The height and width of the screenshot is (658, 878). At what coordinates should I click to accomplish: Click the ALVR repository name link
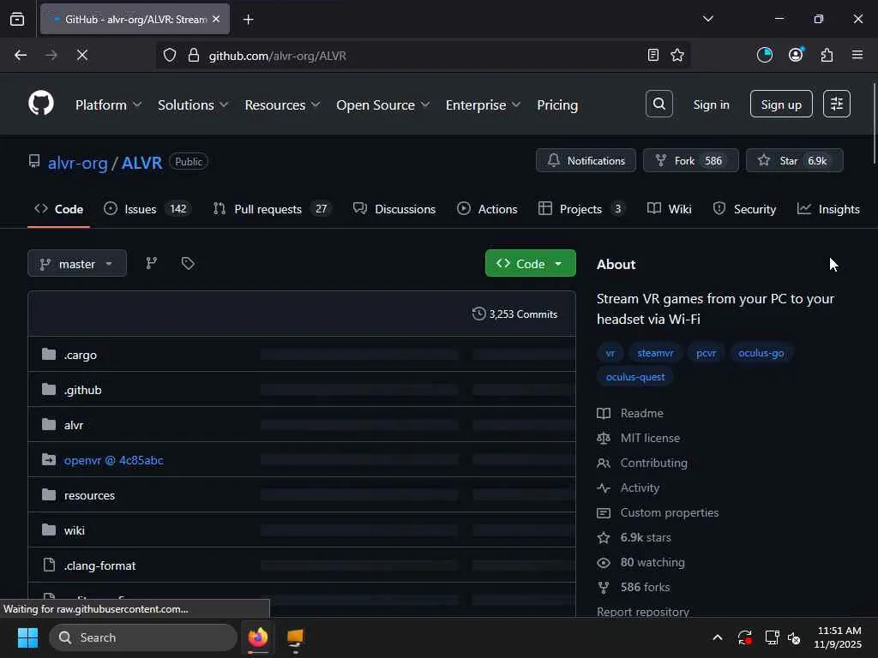141,163
